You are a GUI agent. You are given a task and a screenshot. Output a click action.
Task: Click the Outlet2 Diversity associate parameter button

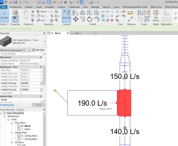coord(42,90)
